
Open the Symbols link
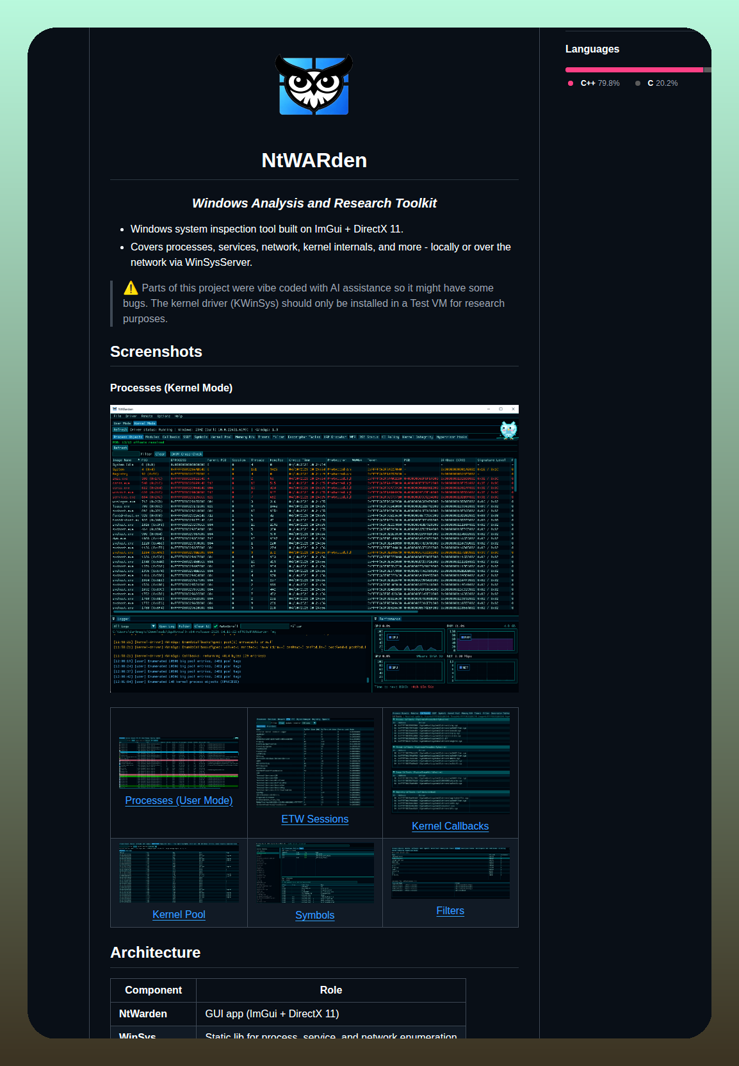pyautogui.click(x=314, y=915)
